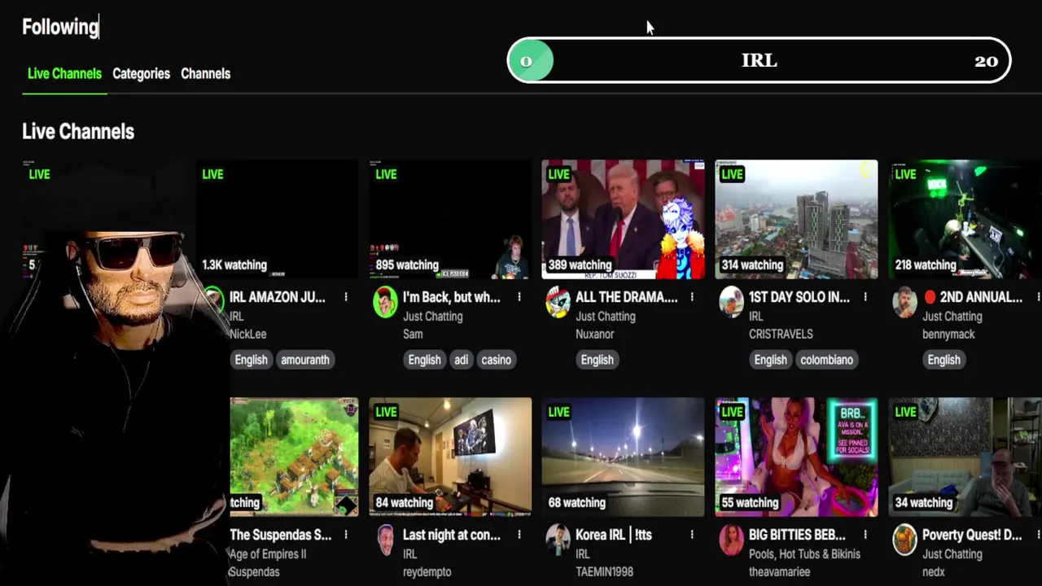Click TAEMIN1998 channel avatar icon

[558, 540]
